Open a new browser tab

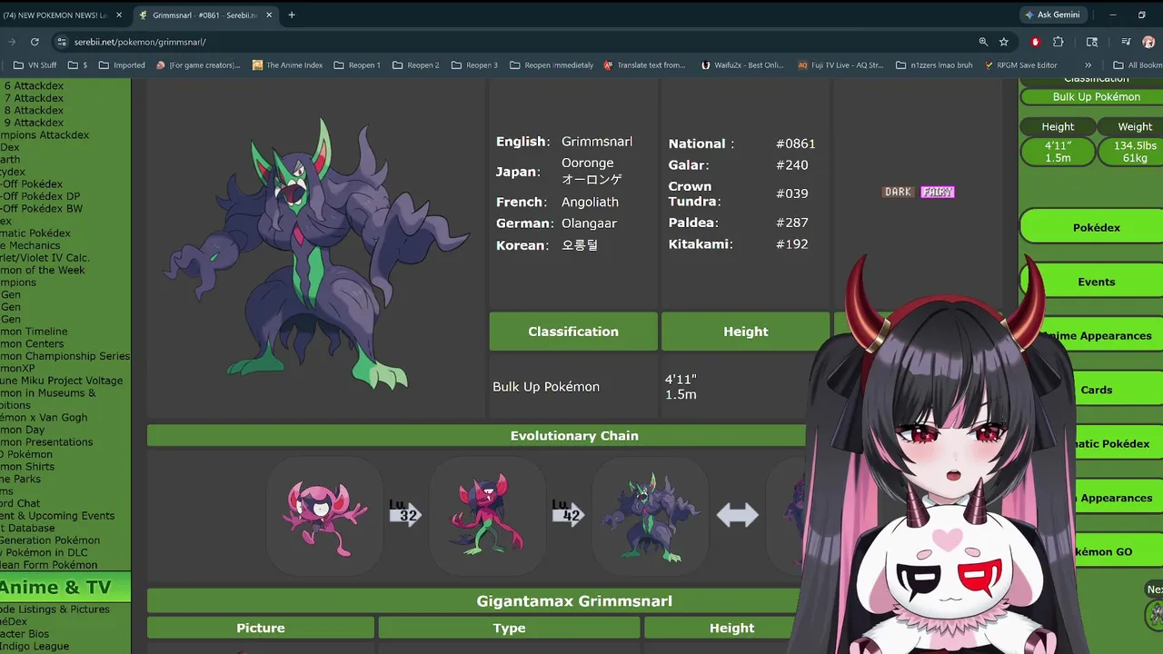coord(292,15)
